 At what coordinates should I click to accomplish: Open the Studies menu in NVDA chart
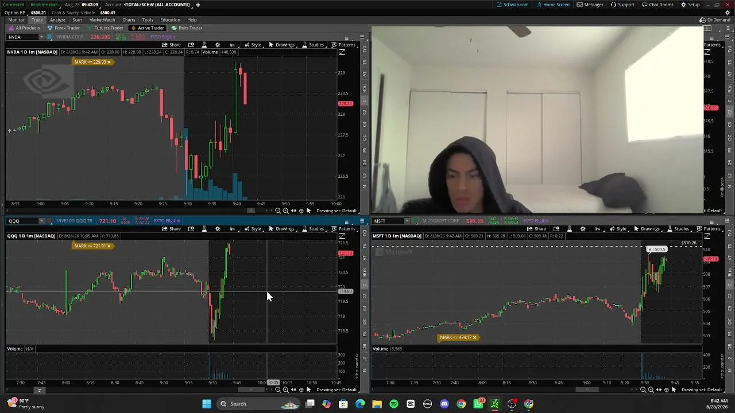pos(313,45)
